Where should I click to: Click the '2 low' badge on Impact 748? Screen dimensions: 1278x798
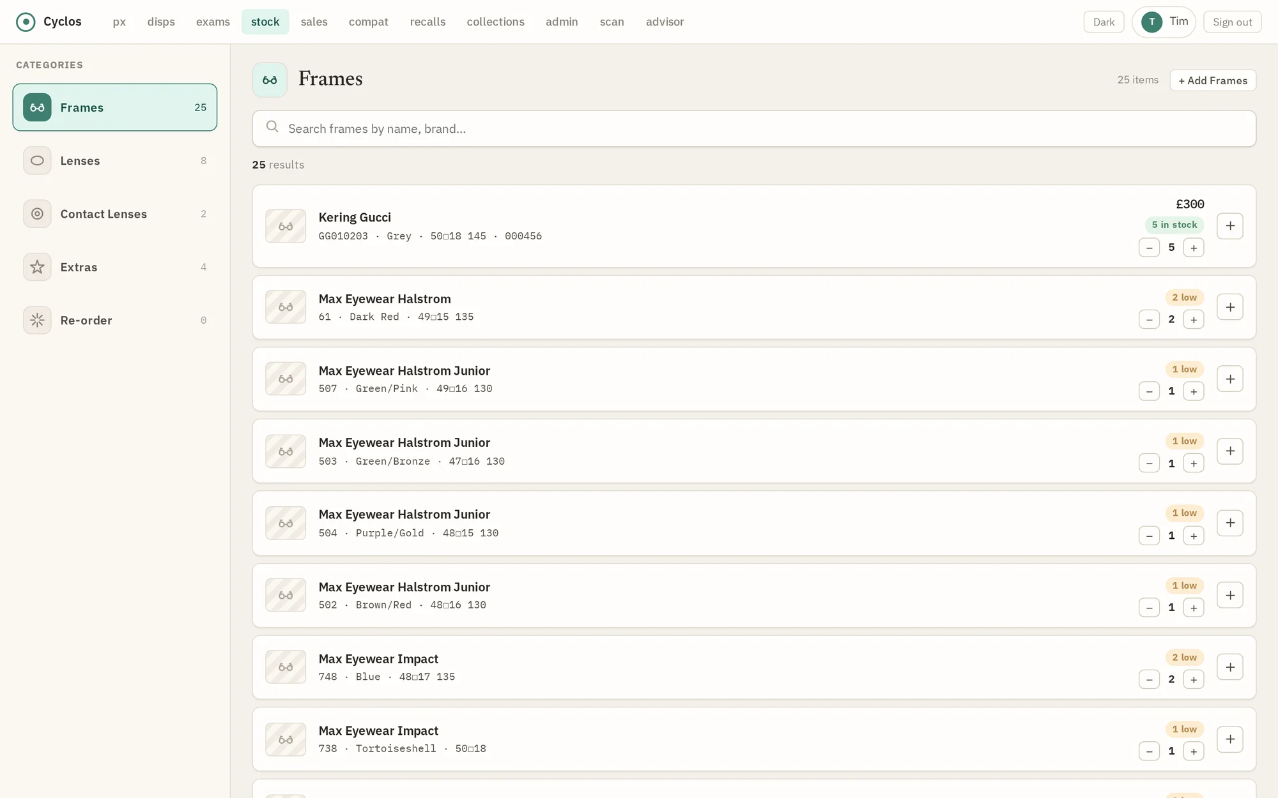pyautogui.click(x=1185, y=658)
